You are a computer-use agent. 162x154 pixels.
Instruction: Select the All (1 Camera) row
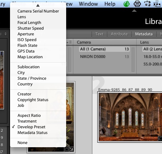104,49
